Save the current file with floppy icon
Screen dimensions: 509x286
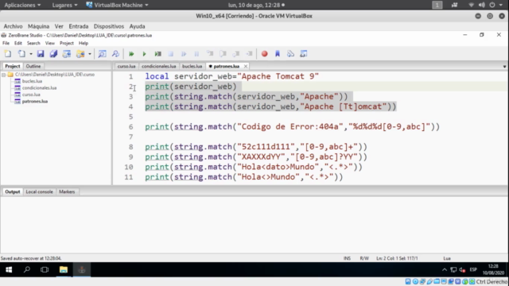41,54
